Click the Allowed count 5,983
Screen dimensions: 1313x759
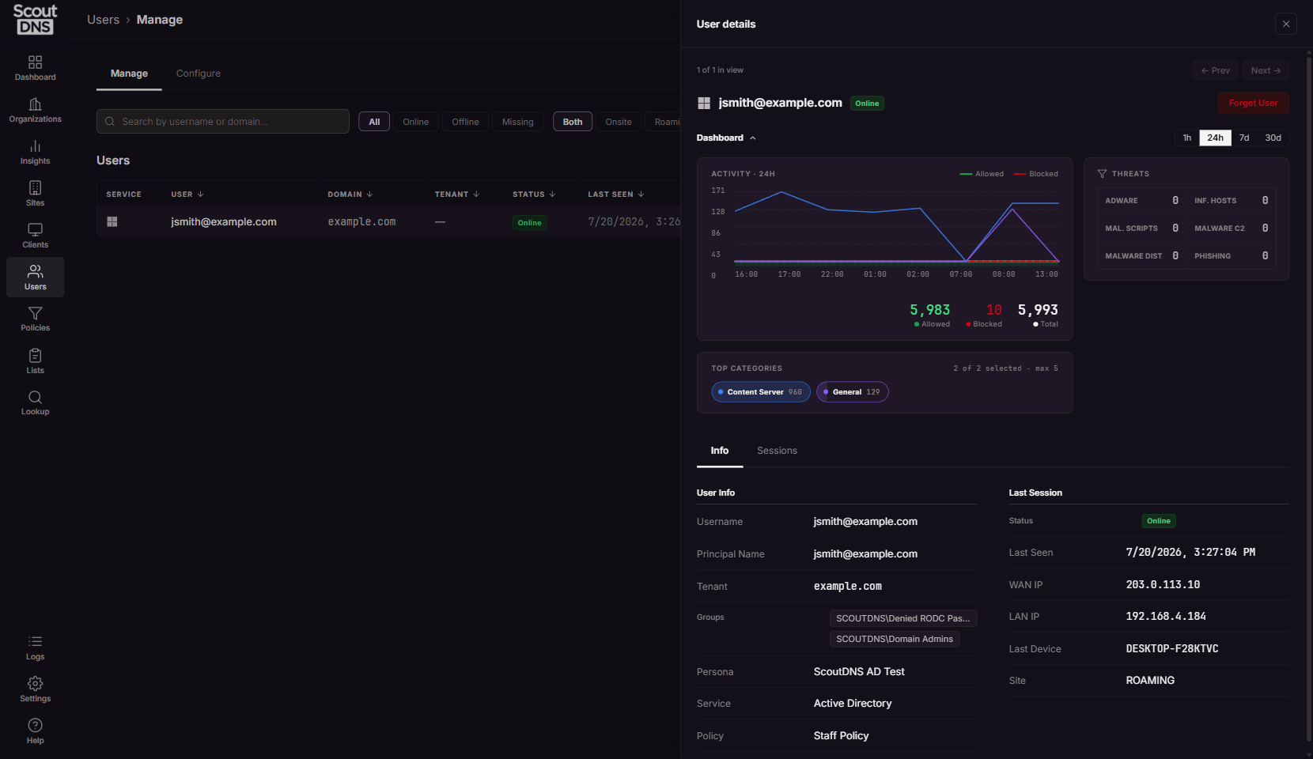coord(930,310)
